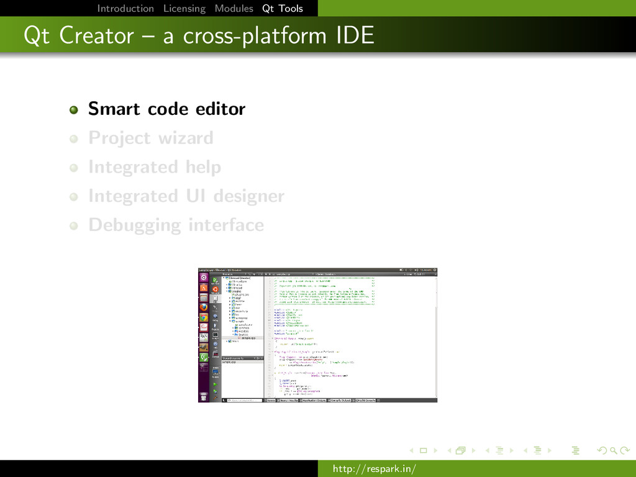This screenshot has width=636, height=477.
Task: Click the slide rectangle navigation icon
Action: (424, 450)
